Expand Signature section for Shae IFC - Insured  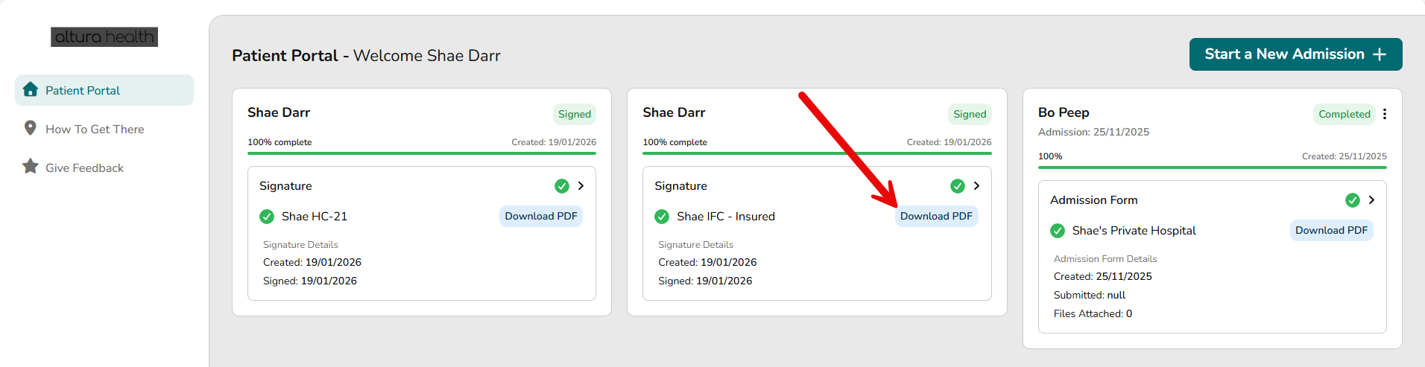tap(976, 186)
